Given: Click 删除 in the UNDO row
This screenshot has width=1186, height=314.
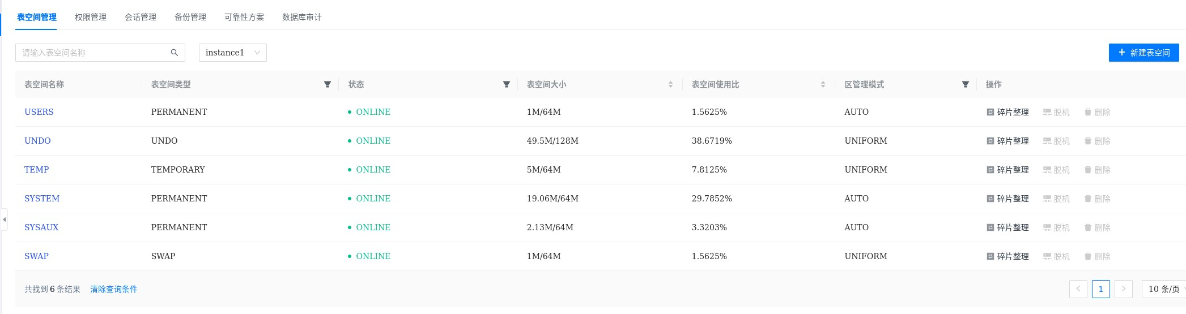Looking at the screenshot, I should click(1097, 141).
